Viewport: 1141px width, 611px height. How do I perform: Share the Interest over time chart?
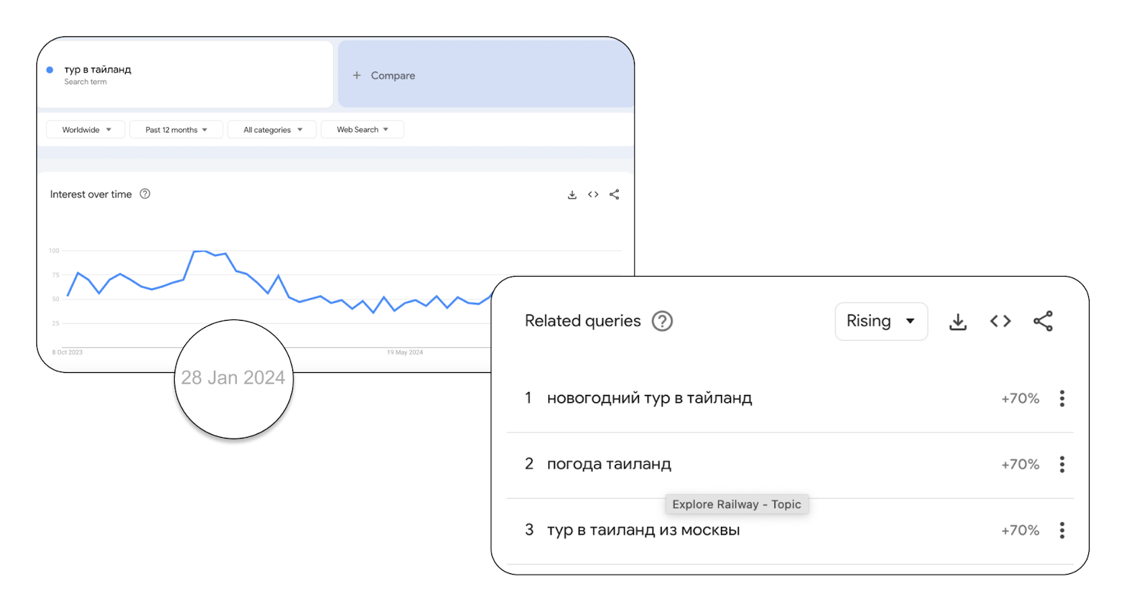[x=614, y=195]
